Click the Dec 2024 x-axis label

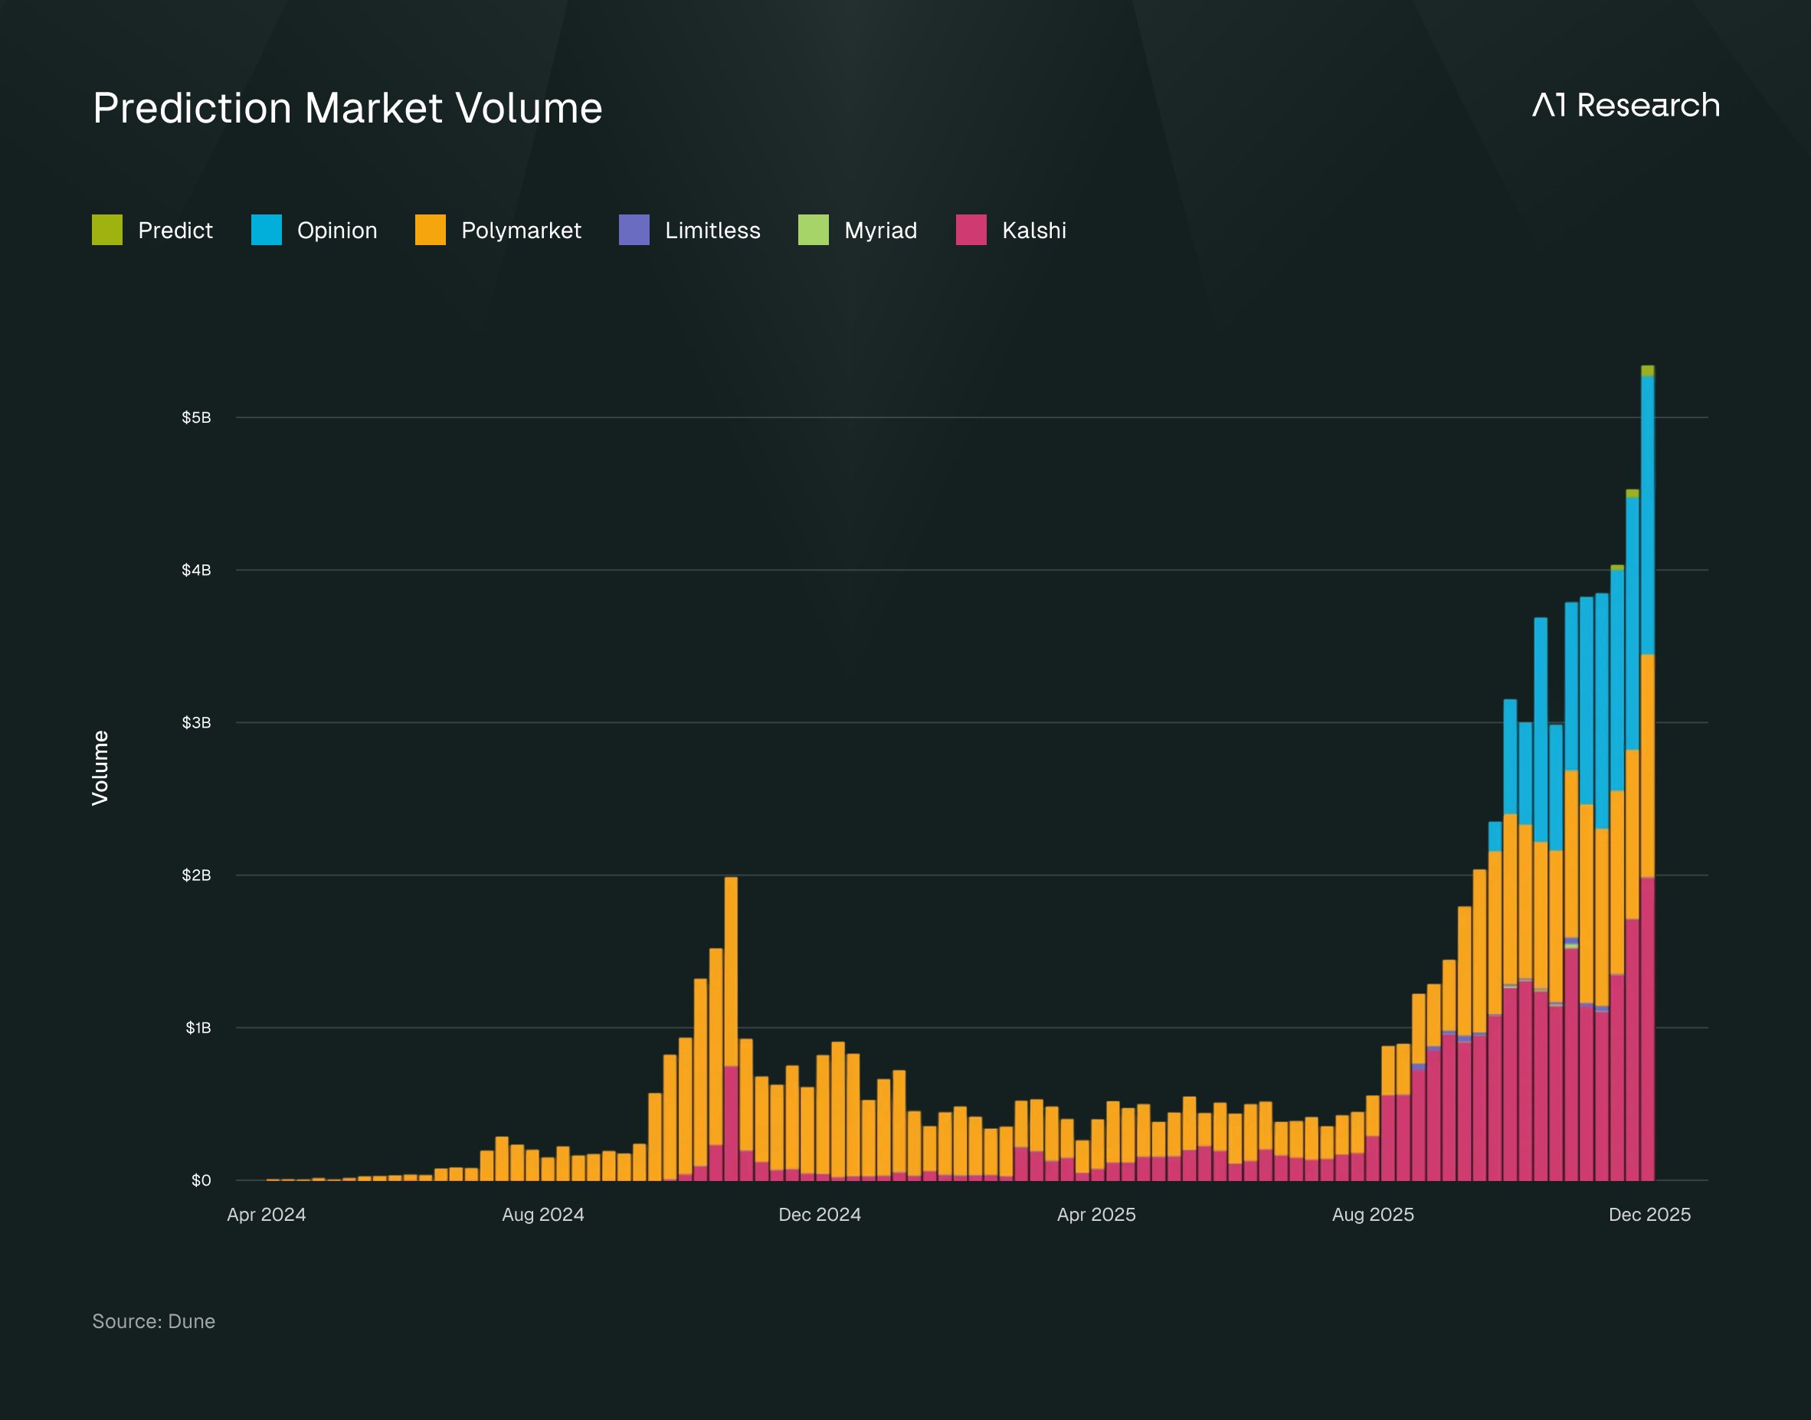click(820, 1215)
